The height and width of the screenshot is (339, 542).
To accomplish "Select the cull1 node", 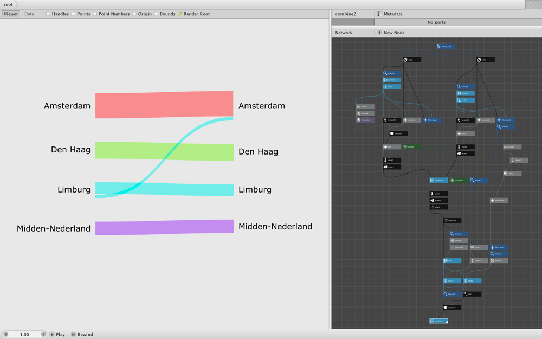I will [452, 260].
